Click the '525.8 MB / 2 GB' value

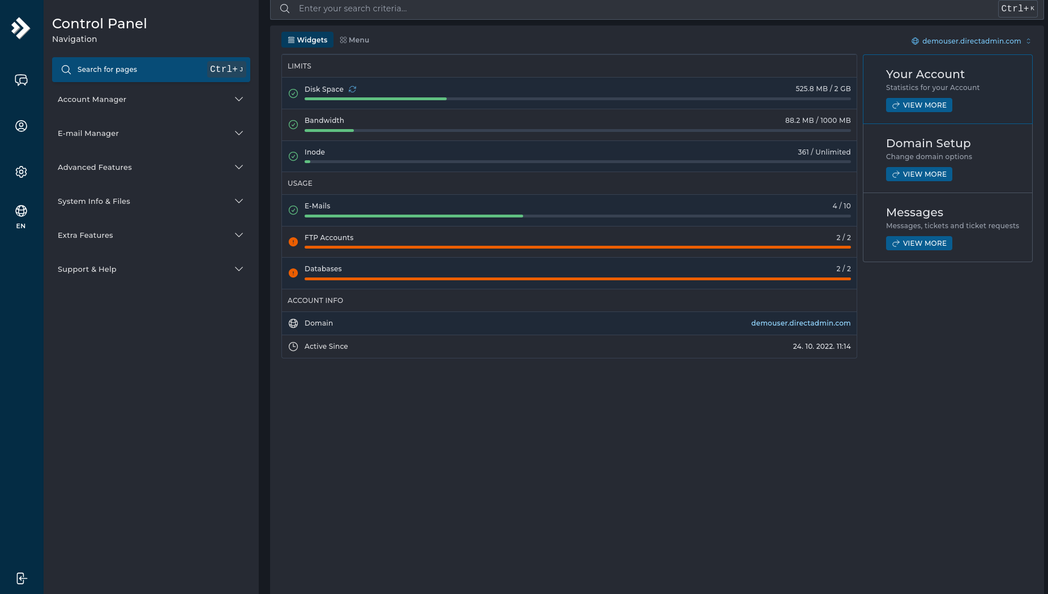[x=823, y=88]
